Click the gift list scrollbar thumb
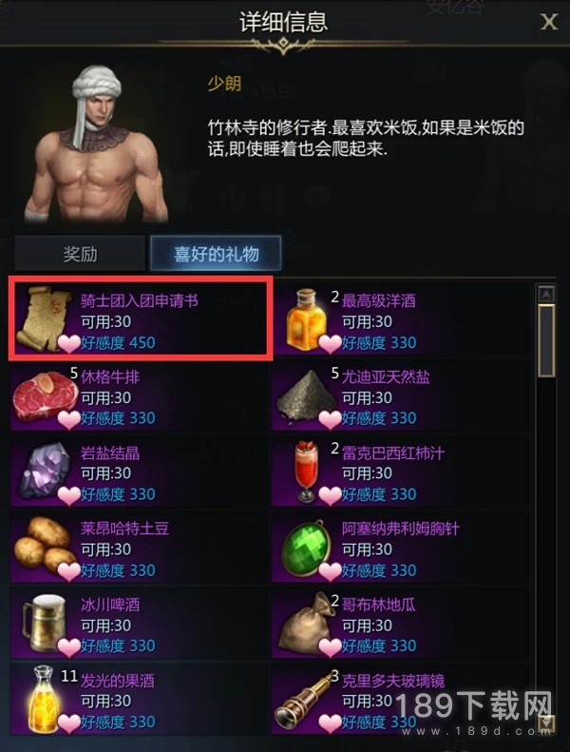The image size is (570, 752). [x=546, y=340]
